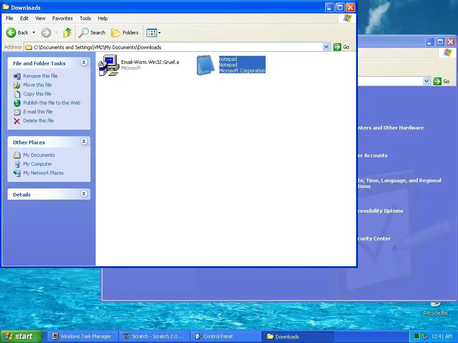Switch to Windows Task Manager taskbar button

click(x=83, y=336)
